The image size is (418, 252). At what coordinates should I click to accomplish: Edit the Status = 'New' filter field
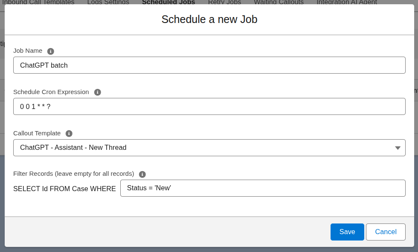(262, 188)
